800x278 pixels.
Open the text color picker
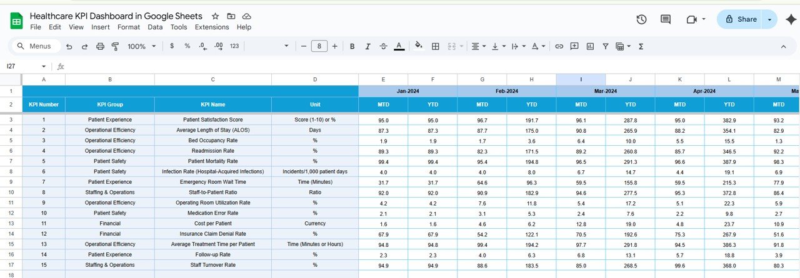click(399, 46)
